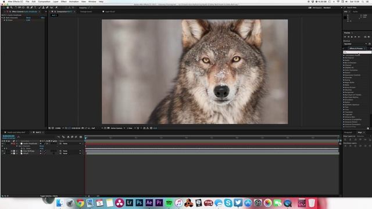
Task: Click the composition mini-flowchart icon in timeline
Action: point(58,137)
